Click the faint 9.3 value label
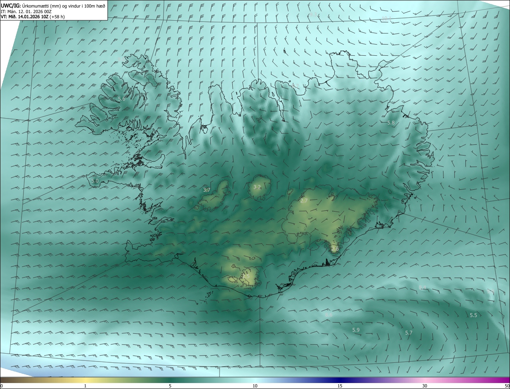510x389 pixels. [313, 15]
